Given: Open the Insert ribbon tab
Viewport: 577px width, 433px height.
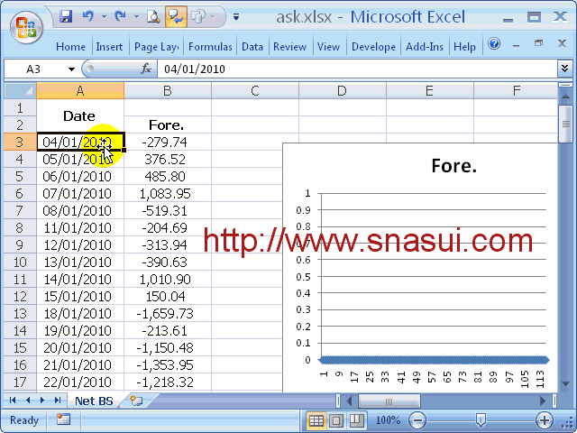Looking at the screenshot, I should coord(109,47).
